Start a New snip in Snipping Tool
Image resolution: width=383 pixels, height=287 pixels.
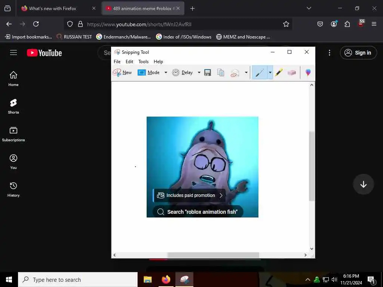click(122, 72)
